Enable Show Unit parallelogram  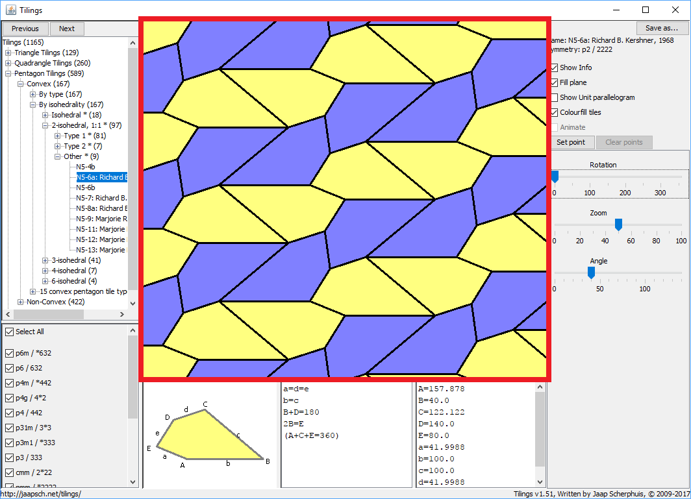[555, 98]
